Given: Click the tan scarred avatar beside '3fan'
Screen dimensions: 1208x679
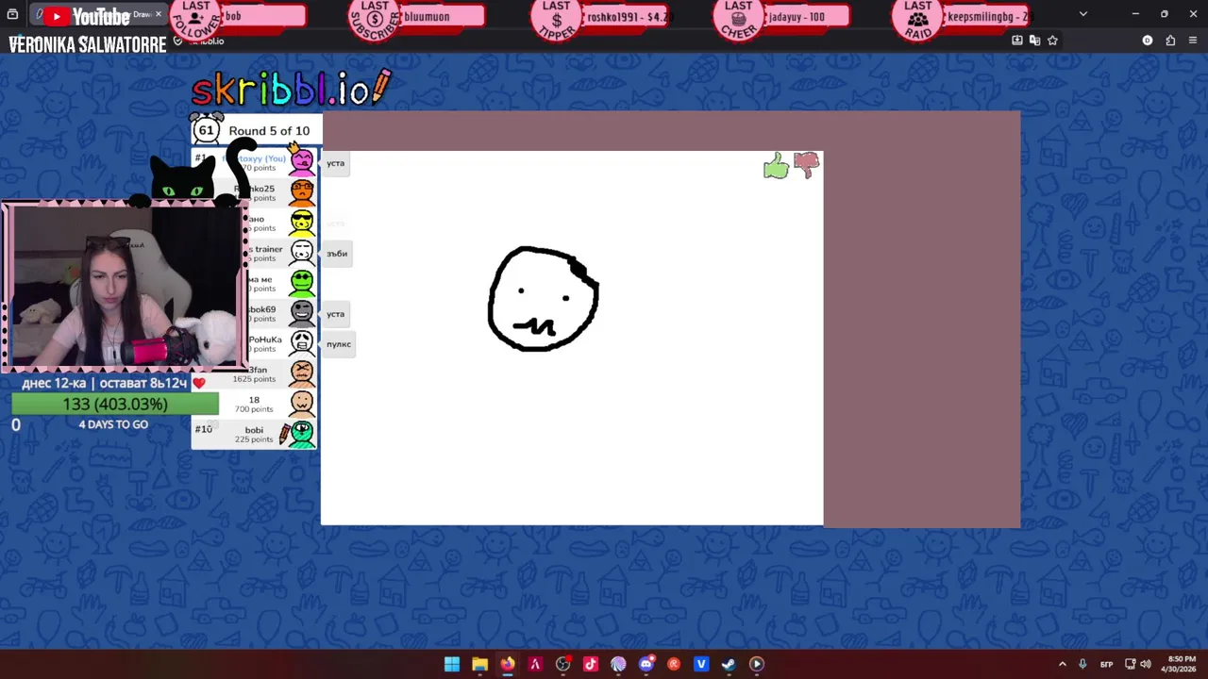Looking at the screenshot, I should tap(302, 373).
